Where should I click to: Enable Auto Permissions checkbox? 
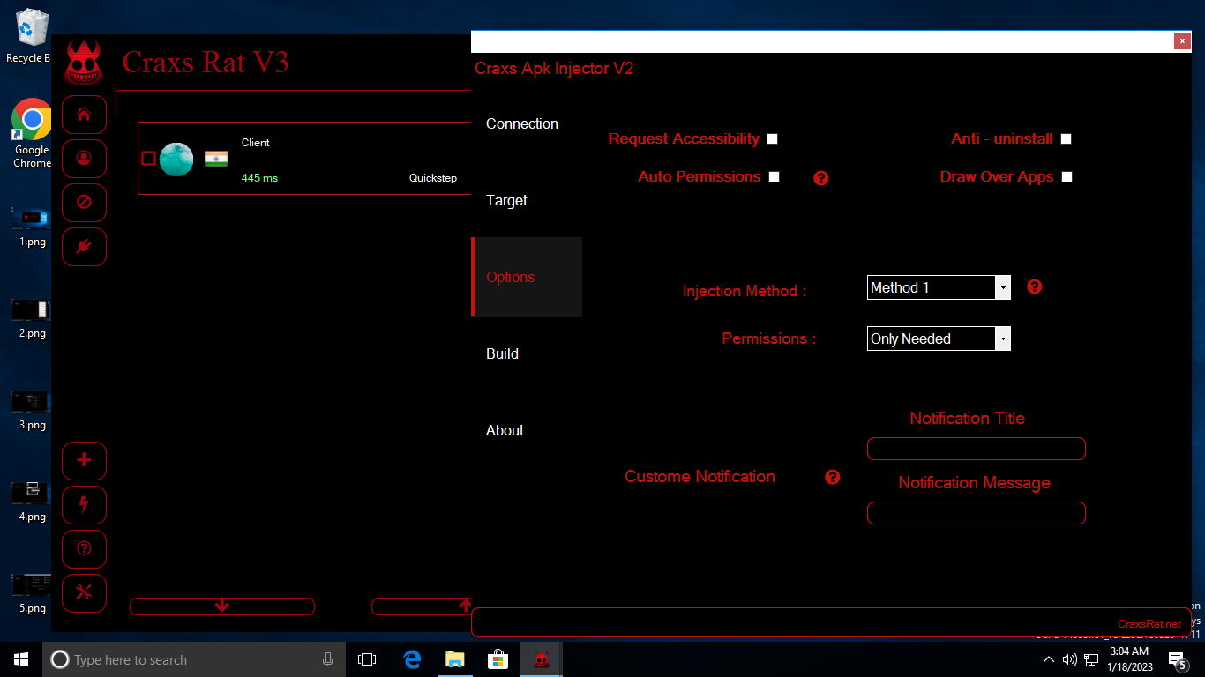(x=775, y=176)
